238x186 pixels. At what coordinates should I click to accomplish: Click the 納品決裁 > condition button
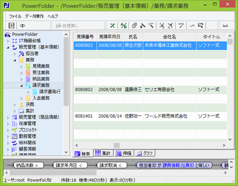tap(29, 165)
